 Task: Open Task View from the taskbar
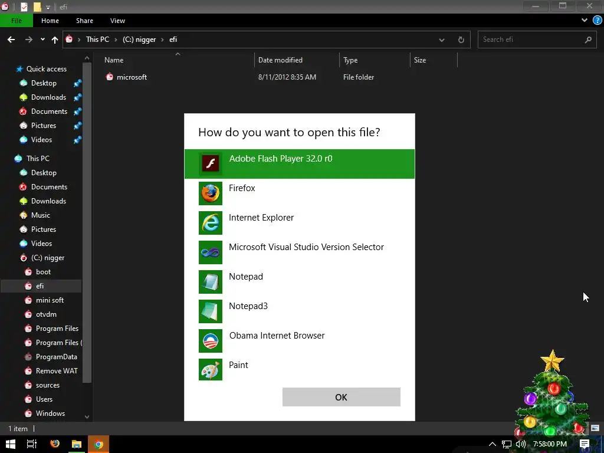pyautogui.click(x=32, y=444)
